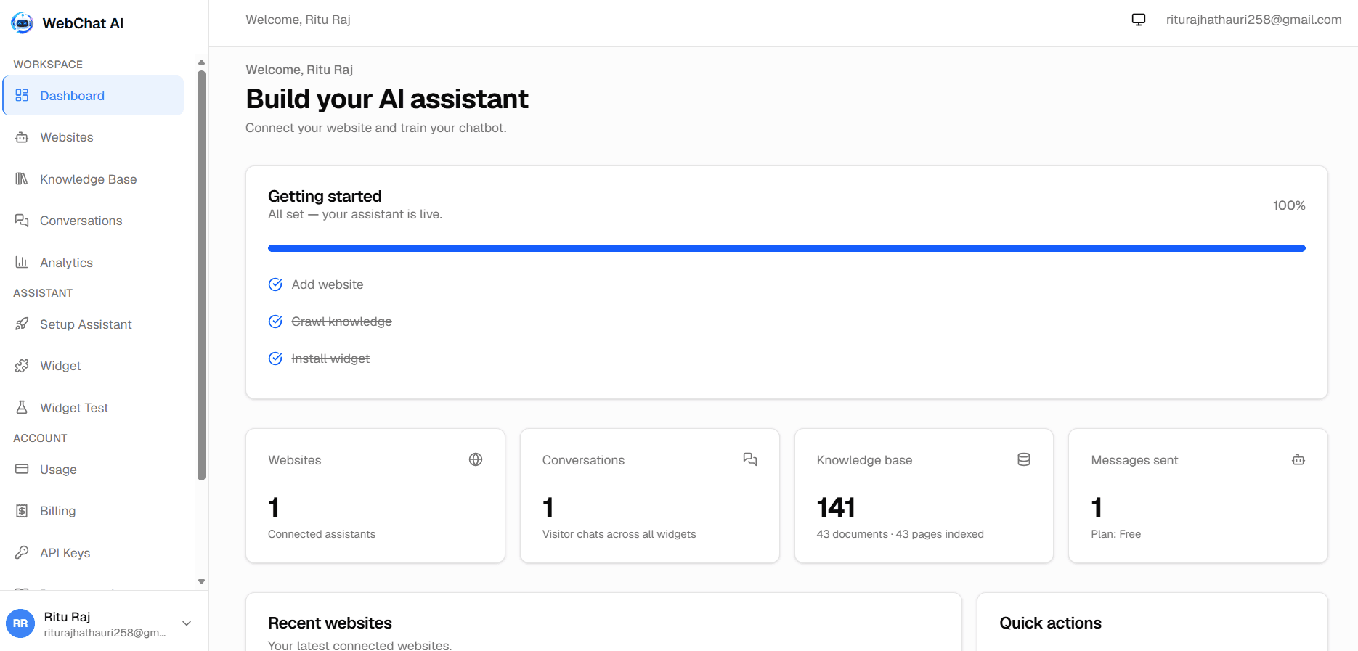The image size is (1358, 651).
Task: Click the '141' knowledge base count
Action: click(x=836, y=507)
